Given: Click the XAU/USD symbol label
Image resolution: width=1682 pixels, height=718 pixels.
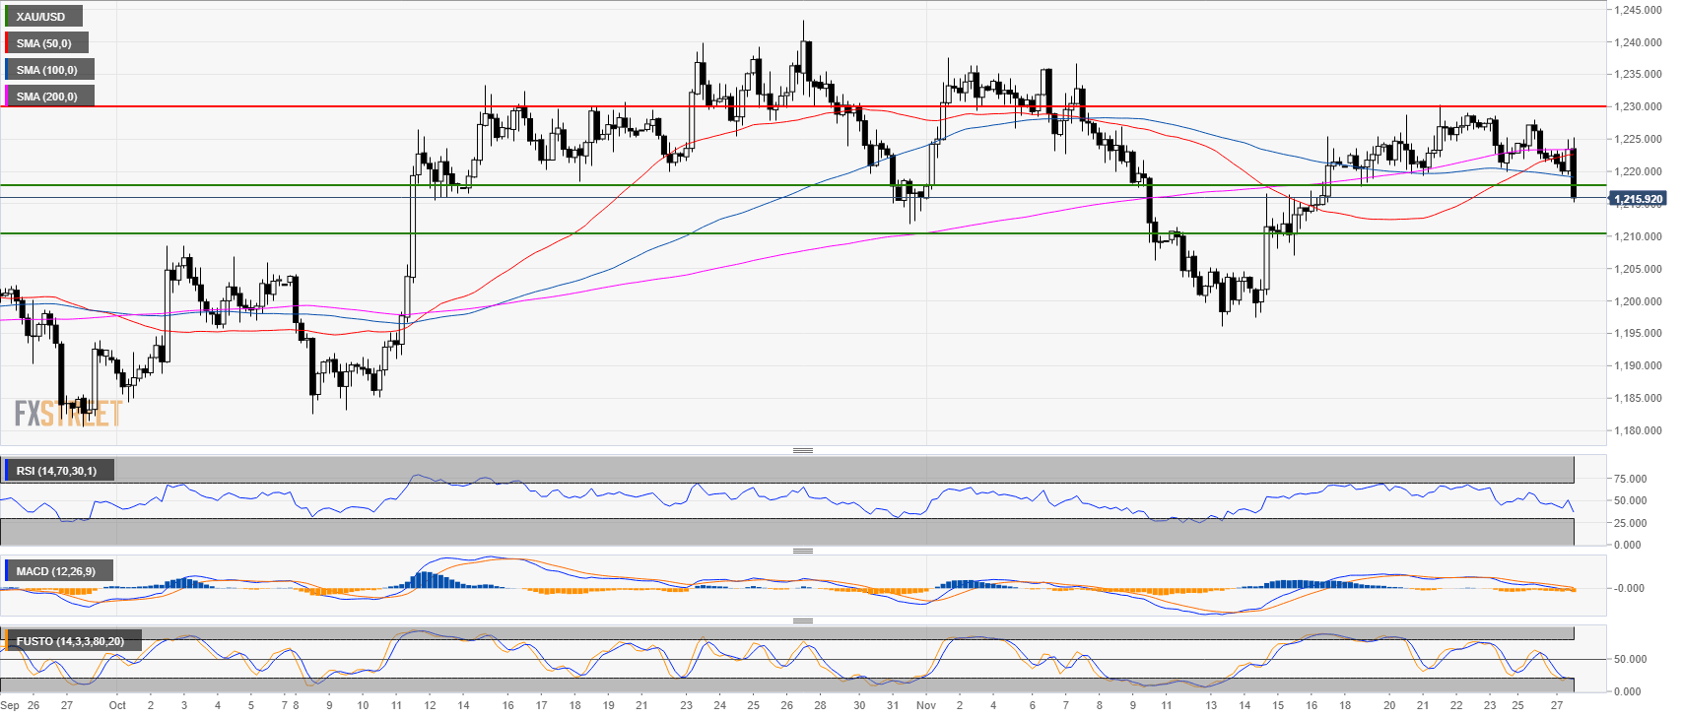Looking at the screenshot, I should coord(41,17).
